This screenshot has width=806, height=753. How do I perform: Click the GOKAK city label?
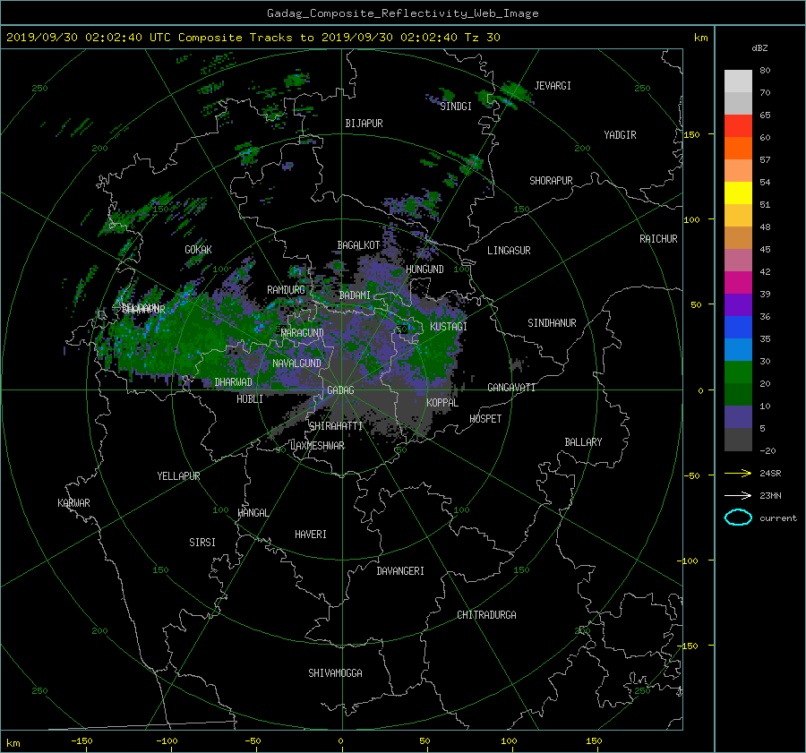(x=199, y=250)
